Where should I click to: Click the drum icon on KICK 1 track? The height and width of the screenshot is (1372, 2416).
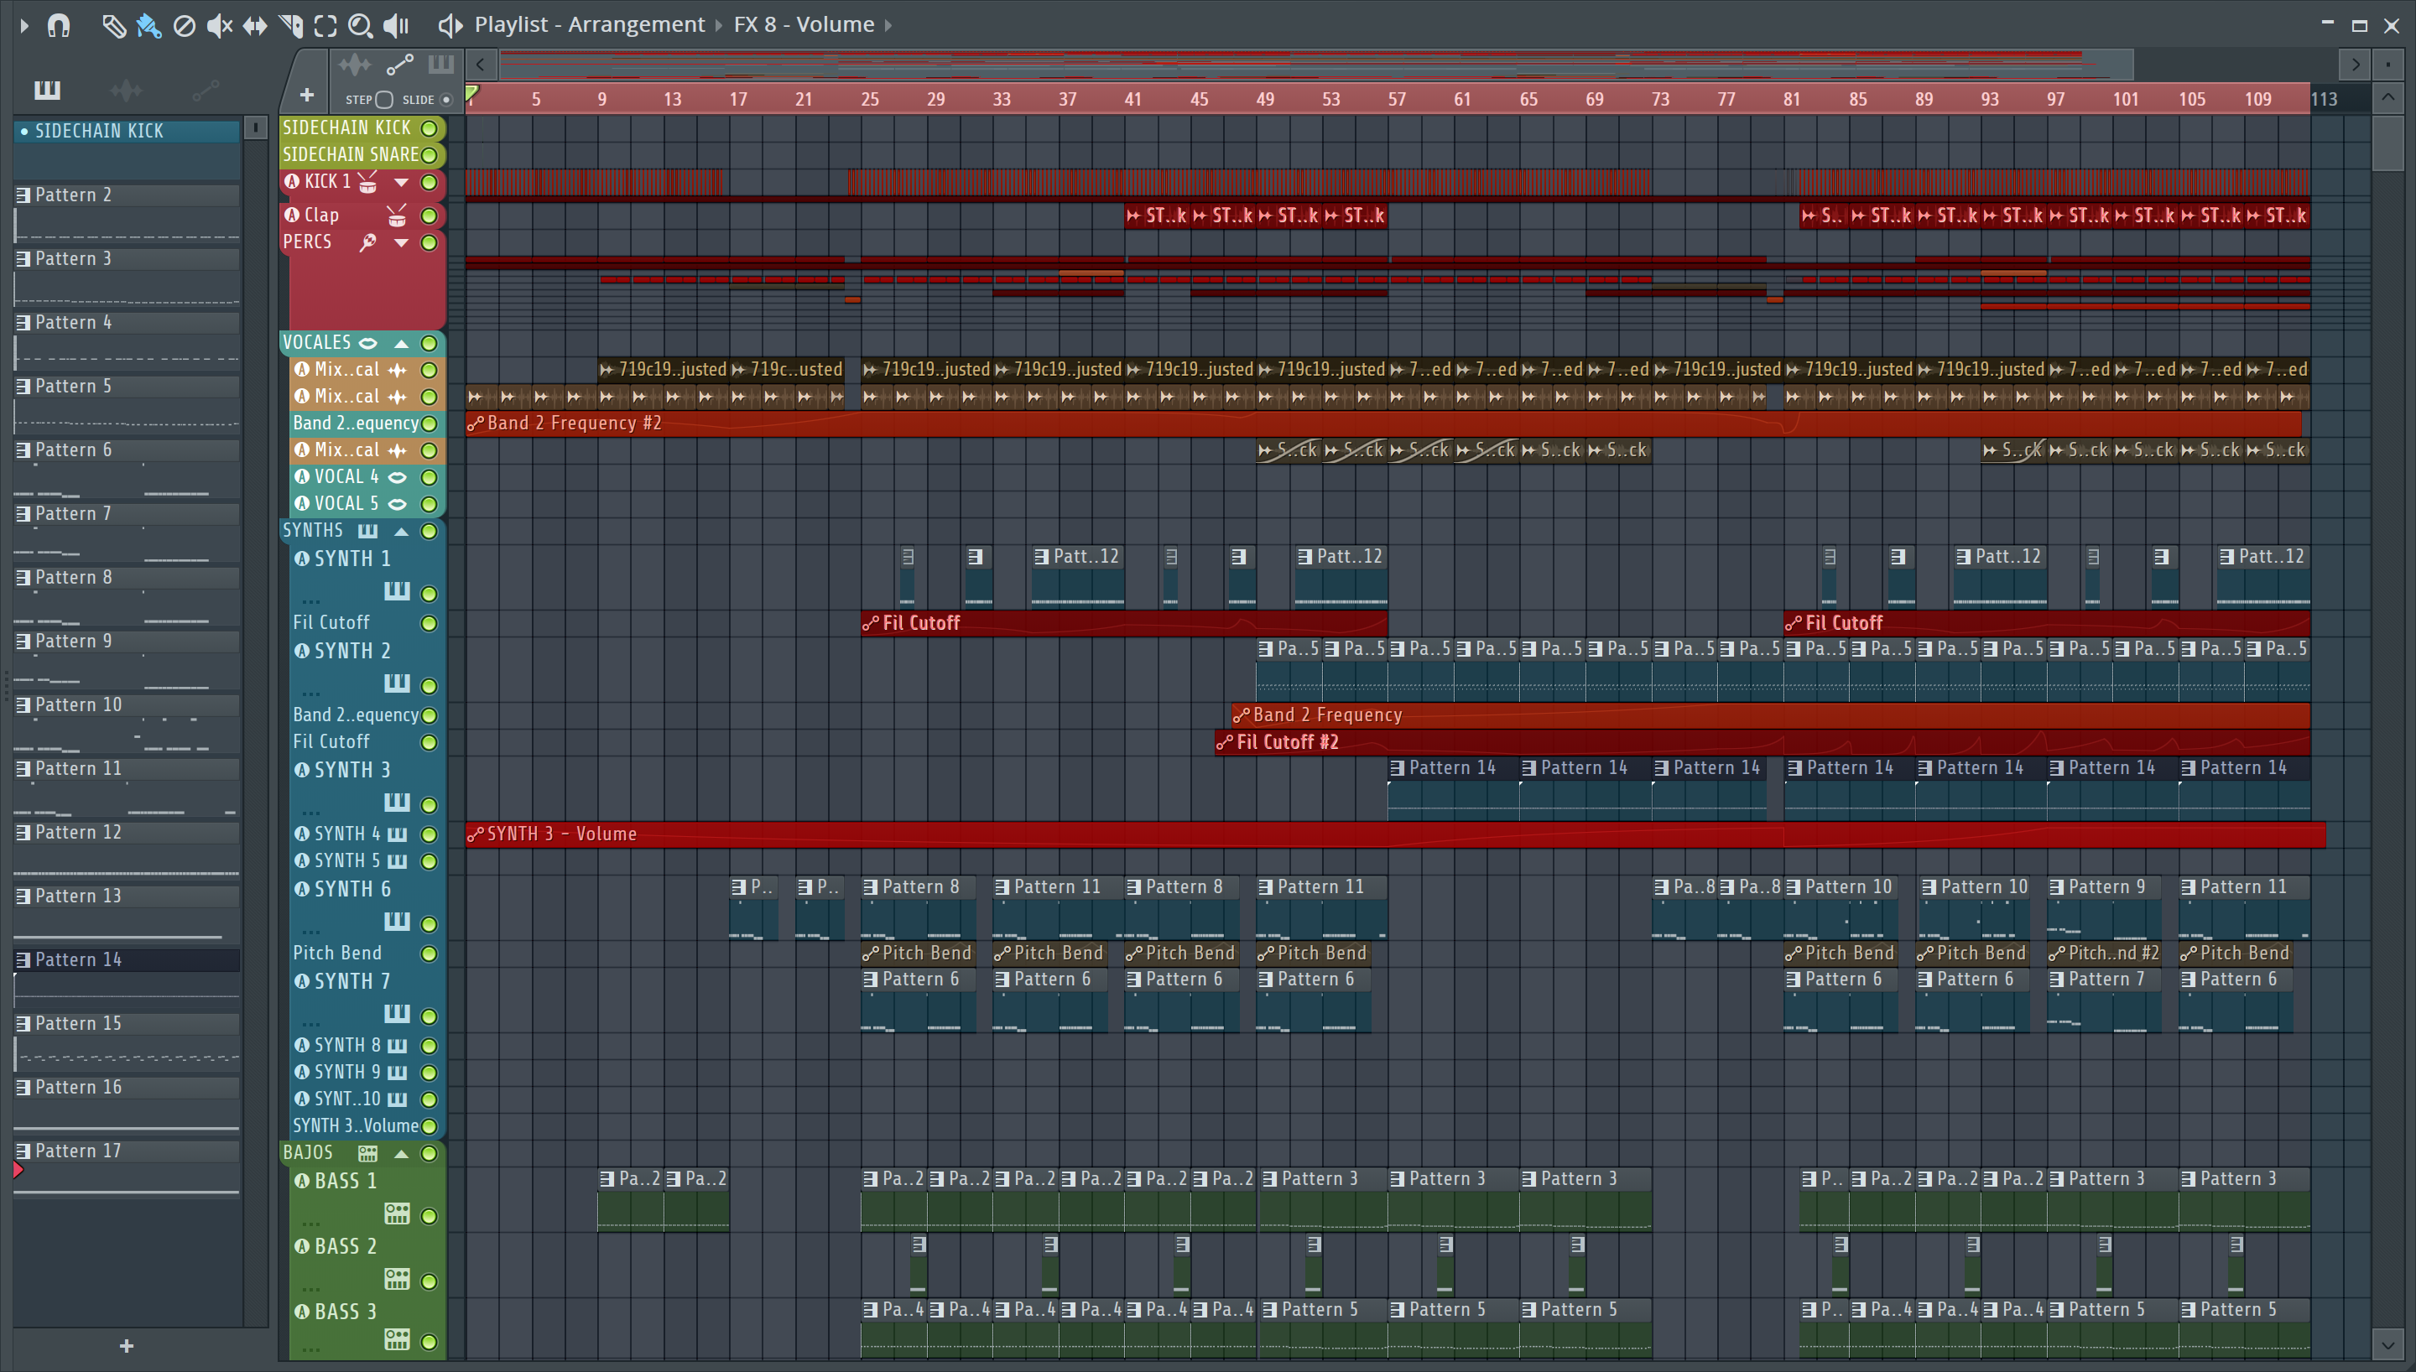[x=367, y=182]
